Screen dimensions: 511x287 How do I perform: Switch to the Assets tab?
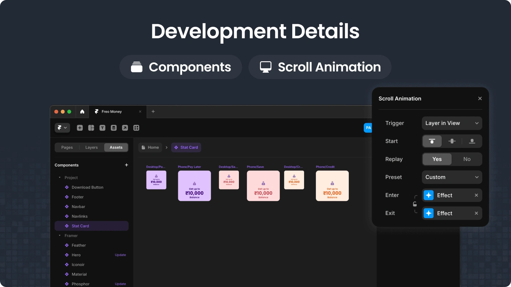pyautogui.click(x=116, y=147)
